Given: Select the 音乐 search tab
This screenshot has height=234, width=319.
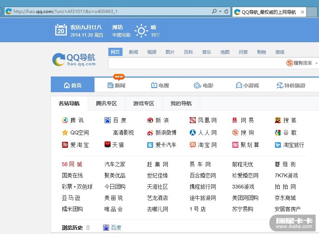Looking at the screenshot, I should 207,52.
